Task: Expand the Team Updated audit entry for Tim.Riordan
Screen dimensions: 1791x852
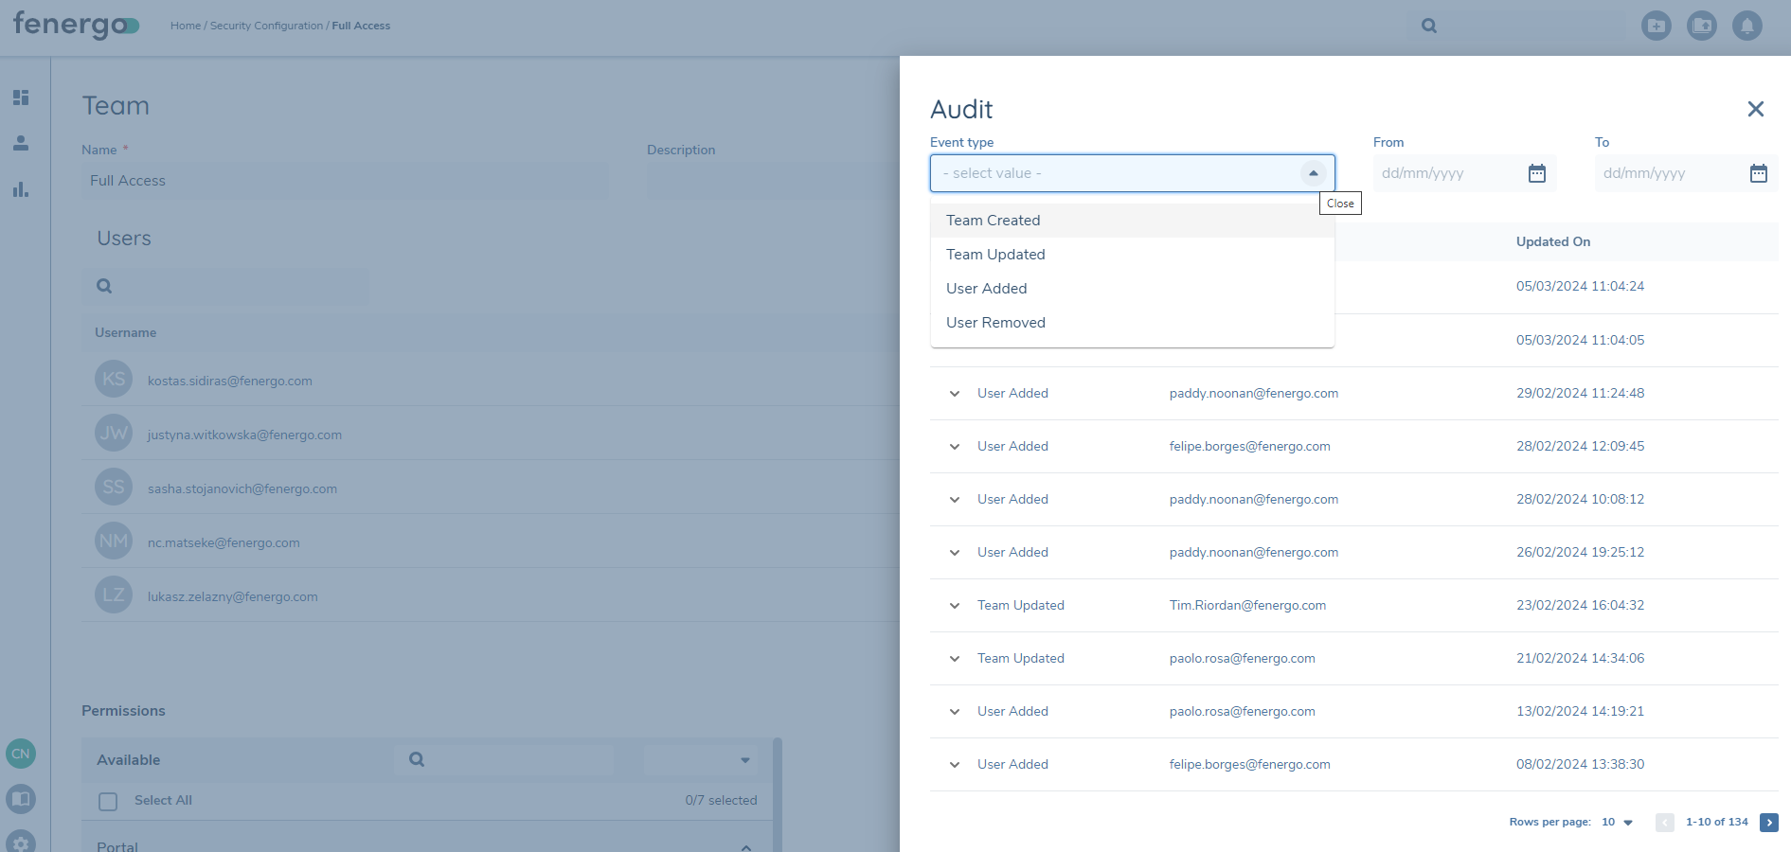Action: click(954, 606)
